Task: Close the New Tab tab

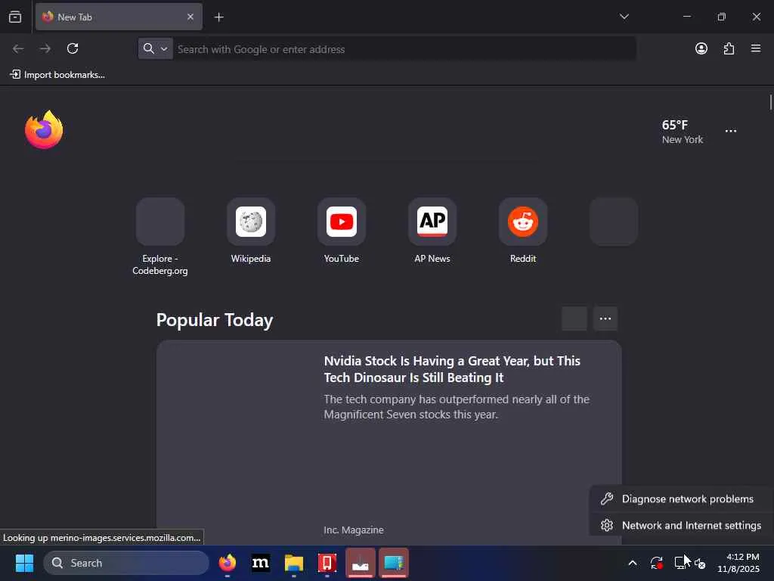Action: (x=190, y=17)
